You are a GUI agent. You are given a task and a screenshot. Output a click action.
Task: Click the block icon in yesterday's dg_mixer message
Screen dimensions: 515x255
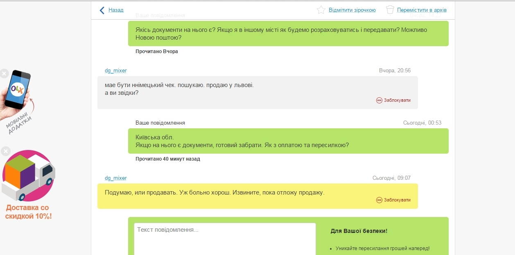coord(379,100)
